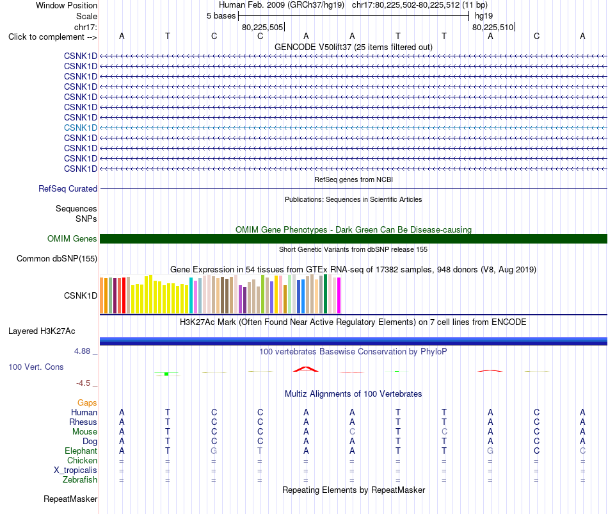Select the X_tropicalis alignment row label
The image size is (608, 514).
[x=76, y=470]
